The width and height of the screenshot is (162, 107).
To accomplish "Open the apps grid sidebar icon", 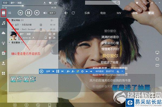I will 4,73.
